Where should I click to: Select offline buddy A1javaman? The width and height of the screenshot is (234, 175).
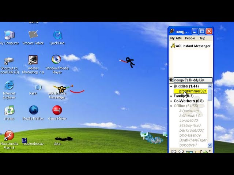point(189,111)
